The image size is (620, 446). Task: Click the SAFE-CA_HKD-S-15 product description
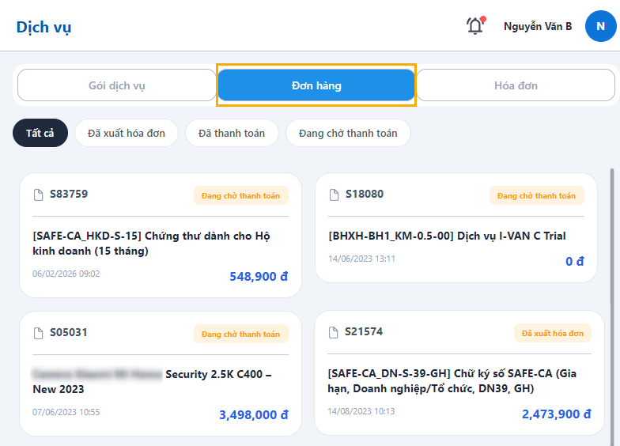[x=152, y=244]
